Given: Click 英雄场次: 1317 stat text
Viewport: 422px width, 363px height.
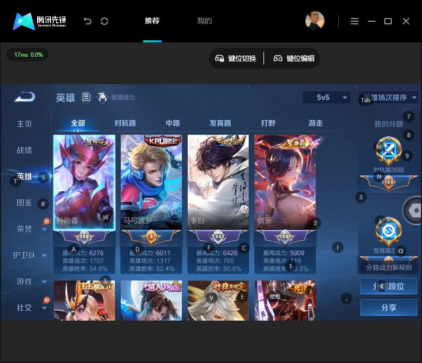Looking at the screenshot, I should tap(150, 261).
